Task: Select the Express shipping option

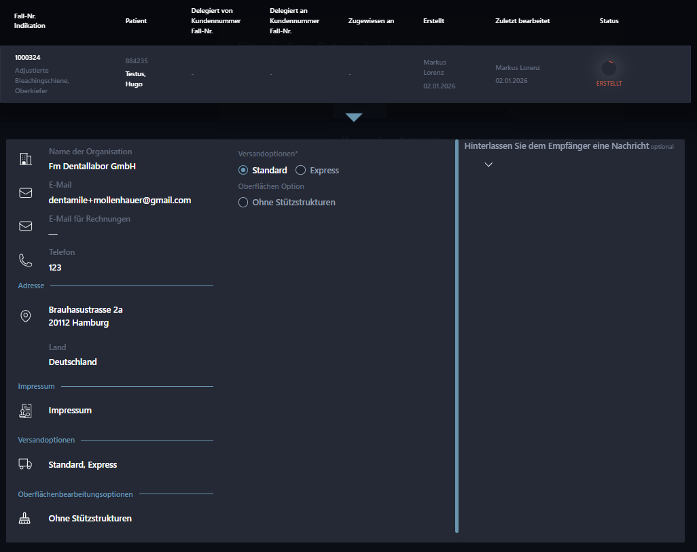Action: point(301,171)
